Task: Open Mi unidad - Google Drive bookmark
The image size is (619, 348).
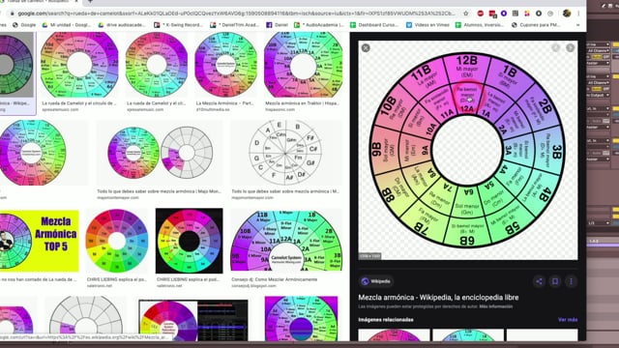Action: [x=67, y=25]
